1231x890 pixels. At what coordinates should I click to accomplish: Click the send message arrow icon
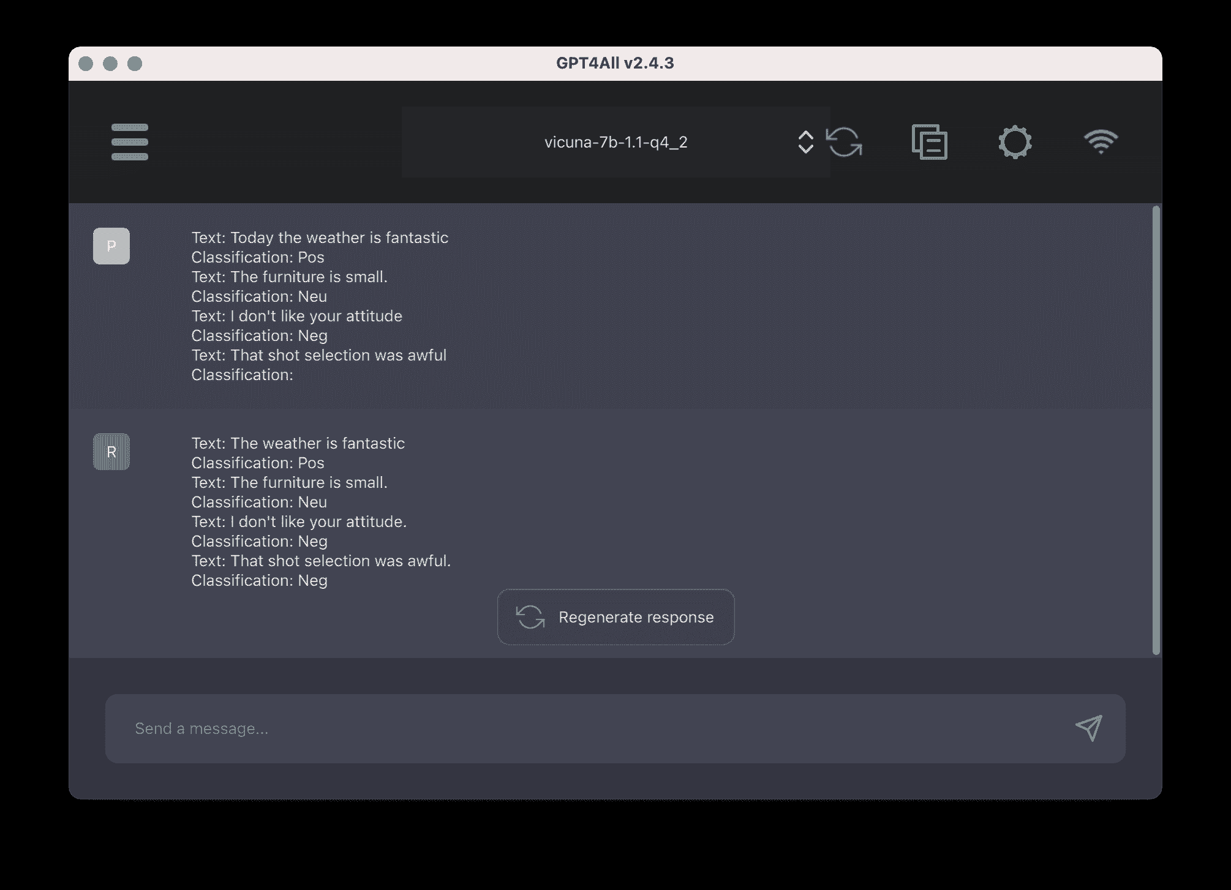click(1088, 728)
